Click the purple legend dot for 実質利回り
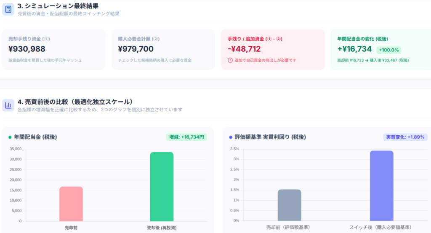431x233 pixels. tap(231, 137)
